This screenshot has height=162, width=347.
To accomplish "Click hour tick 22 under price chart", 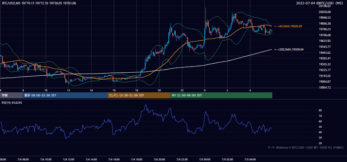I will point(182,90).
